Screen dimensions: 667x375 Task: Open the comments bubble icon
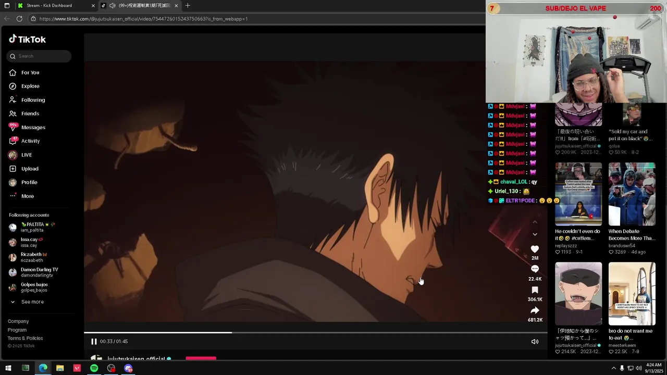(535, 269)
